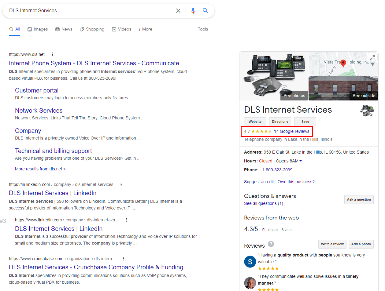This screenshot has height=291, width=385.
Task: Switch to the News tab
Action: pos(64,29)
